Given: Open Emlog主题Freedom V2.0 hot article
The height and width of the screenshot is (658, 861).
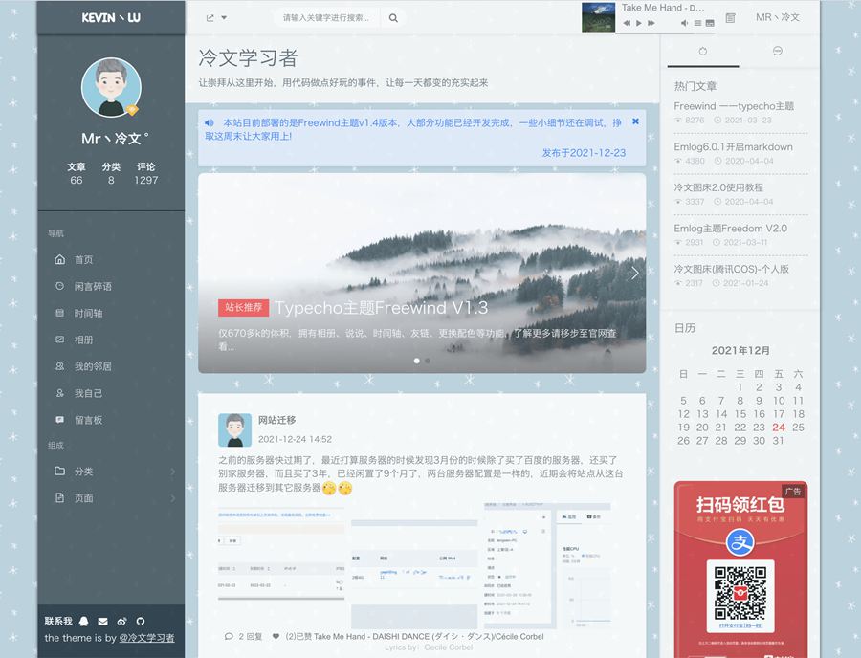Looking at the screenshot, I should tap(730, 228).
